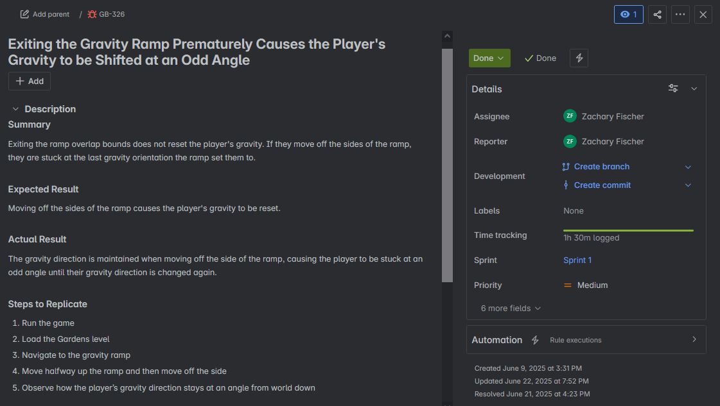The height and width of the screenshot is (406, 720).
Task: Open the Done status dropdown
Action: pyautogui.click(x=489, y=58)
